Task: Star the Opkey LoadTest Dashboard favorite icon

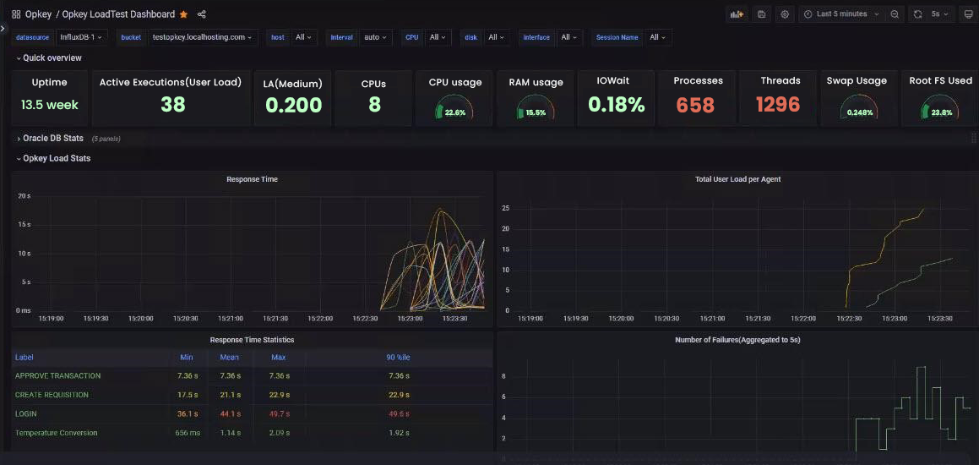Action: (x=183, y=14)
